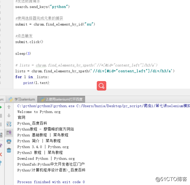190x185 pixels.
Task: Click output 'Python教程 - 廖雪峰的官方网站'
Action: (x=46, y=129)
